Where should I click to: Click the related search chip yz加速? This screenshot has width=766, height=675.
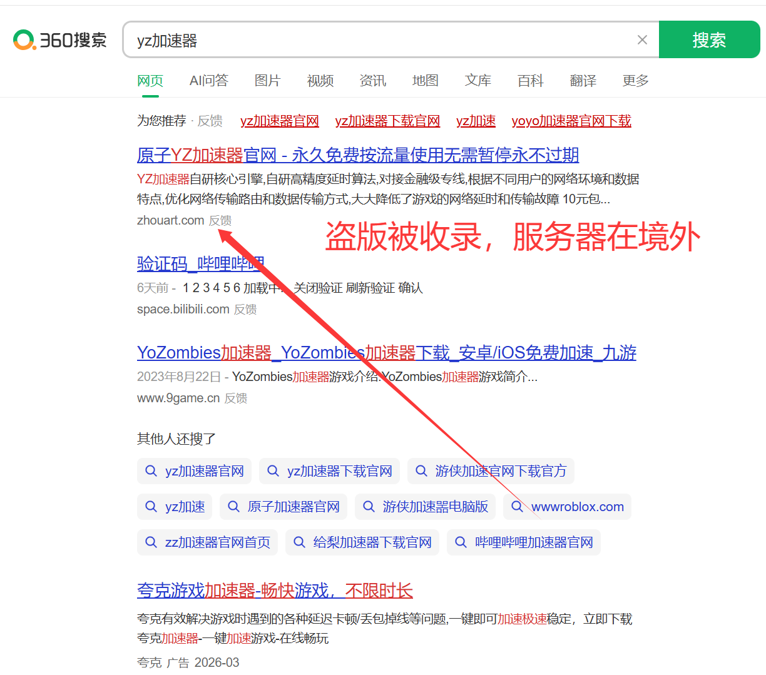[175, 507]
